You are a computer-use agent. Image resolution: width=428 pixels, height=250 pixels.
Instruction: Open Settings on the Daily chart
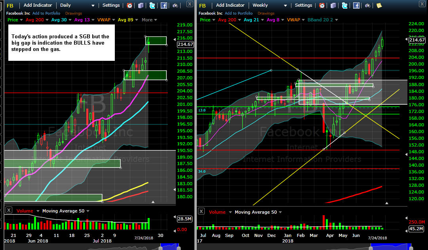[111, 5]
